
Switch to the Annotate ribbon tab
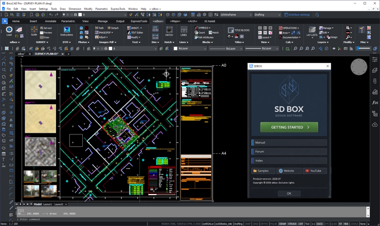tap(50, 21)
